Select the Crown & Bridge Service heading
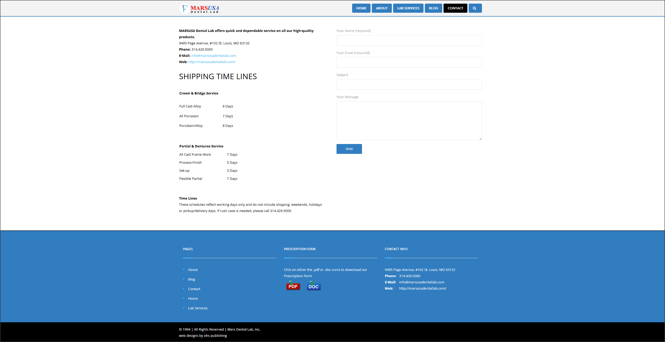The height and width of the screenshot is (342, 665). point(199,93)
